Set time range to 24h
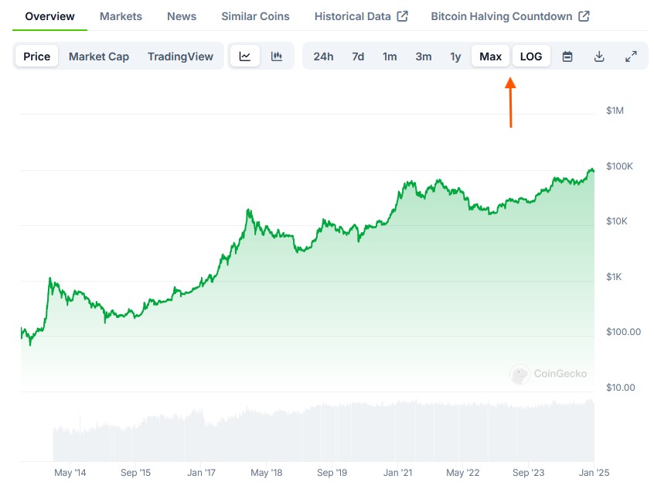 tap(323, 56)
